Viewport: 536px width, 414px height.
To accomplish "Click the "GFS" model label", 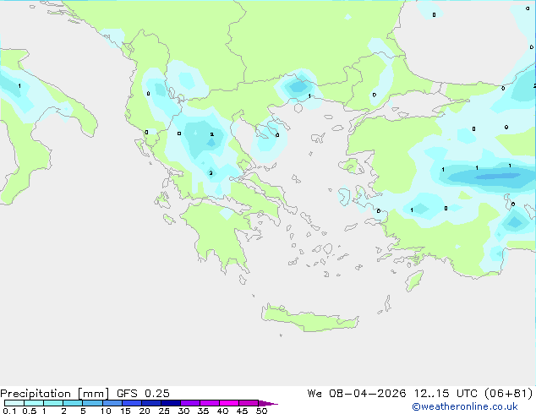I will point(127,394).
